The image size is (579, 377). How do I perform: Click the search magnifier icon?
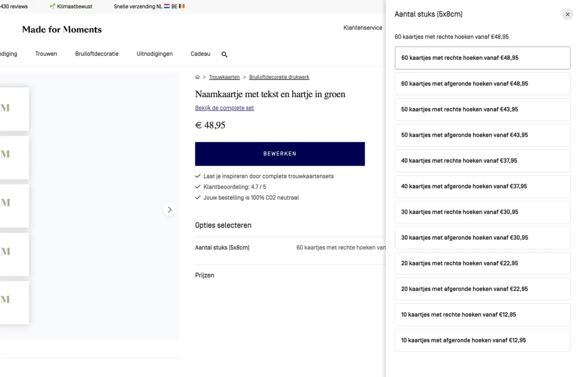(x=224, y=55)
